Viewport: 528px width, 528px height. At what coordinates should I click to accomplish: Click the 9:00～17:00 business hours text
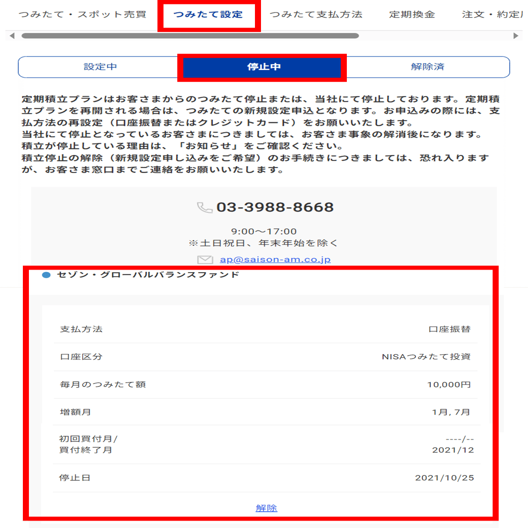tap(264, 231)
